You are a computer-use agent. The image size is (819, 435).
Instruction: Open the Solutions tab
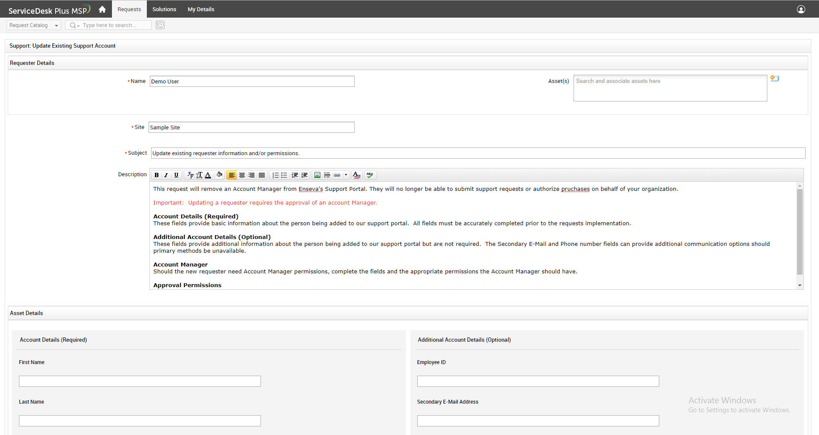click(164, 9)
